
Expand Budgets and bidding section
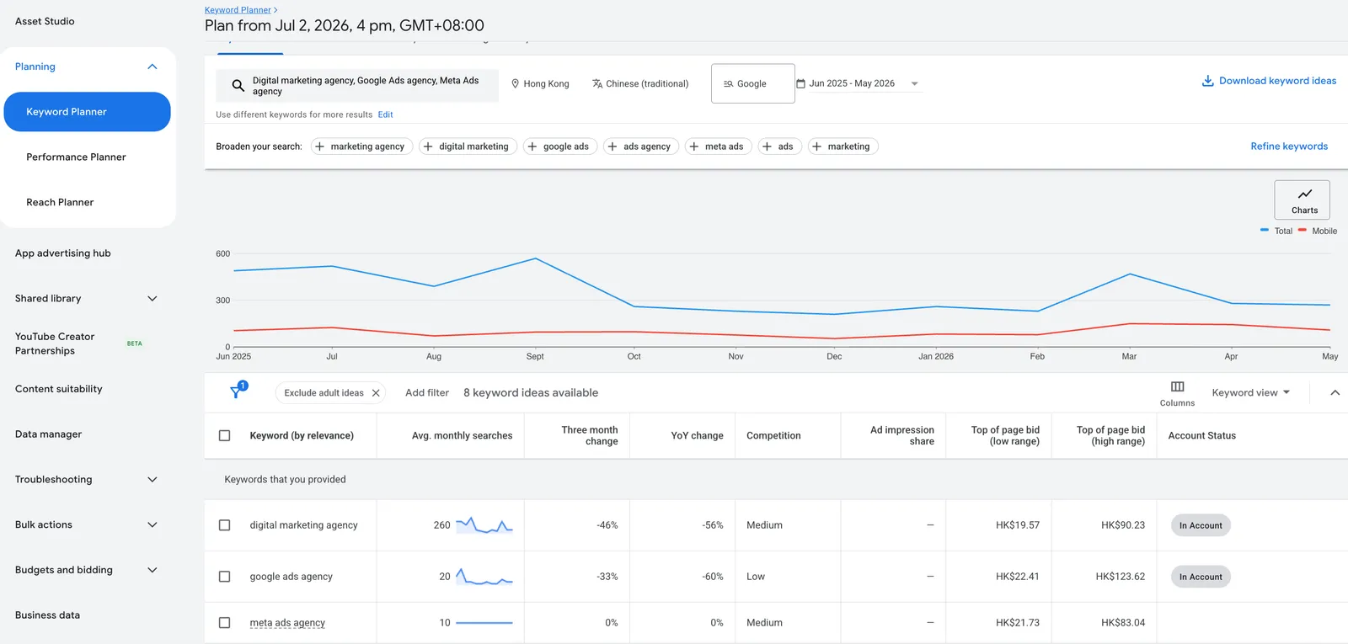[152, 570]
